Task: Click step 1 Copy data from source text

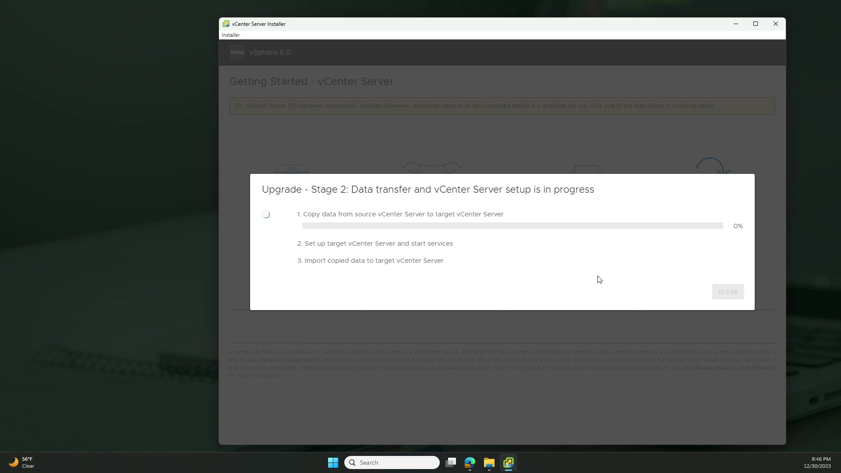Action: 400,214
